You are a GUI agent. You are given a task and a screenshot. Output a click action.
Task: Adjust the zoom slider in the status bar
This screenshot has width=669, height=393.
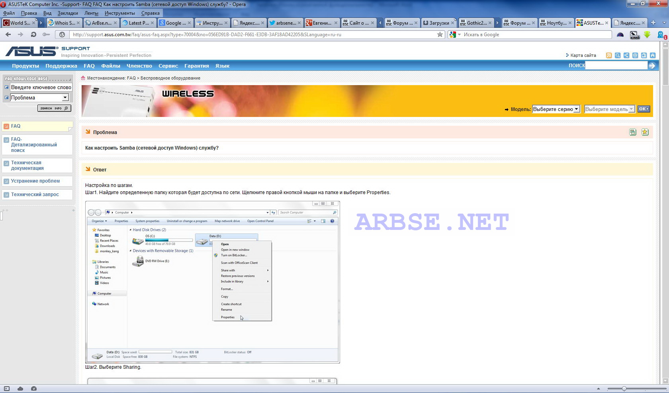point(624,389)
